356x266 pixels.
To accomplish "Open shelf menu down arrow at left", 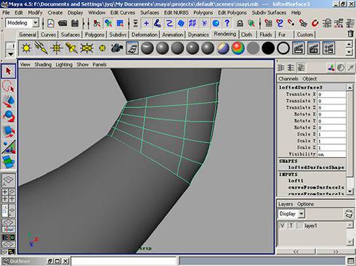I will (10, 54).
